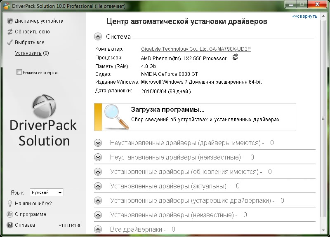
Task: Enable the Режим эксперта checkbox
Action: [x=19, y=72]
